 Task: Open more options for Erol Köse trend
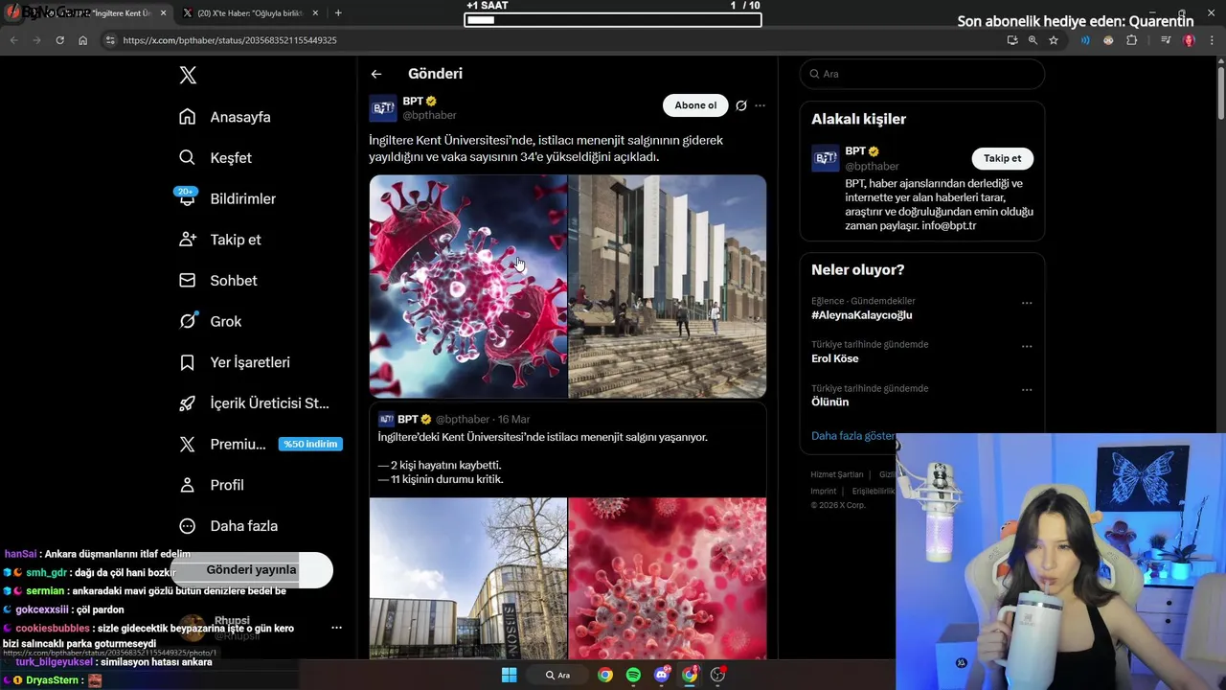point(1027,346)
